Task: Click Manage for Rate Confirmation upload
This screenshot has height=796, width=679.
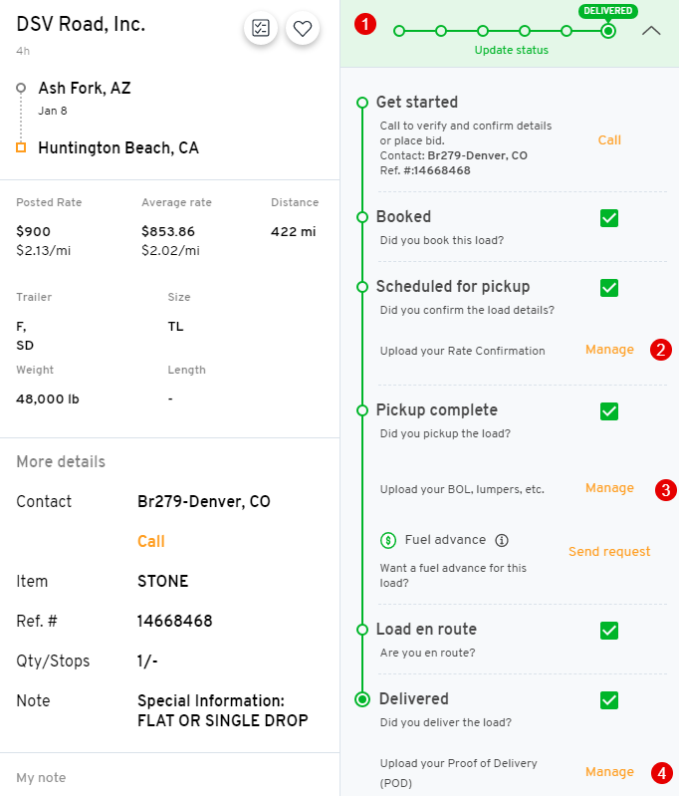Action: [x=609, y=350]
